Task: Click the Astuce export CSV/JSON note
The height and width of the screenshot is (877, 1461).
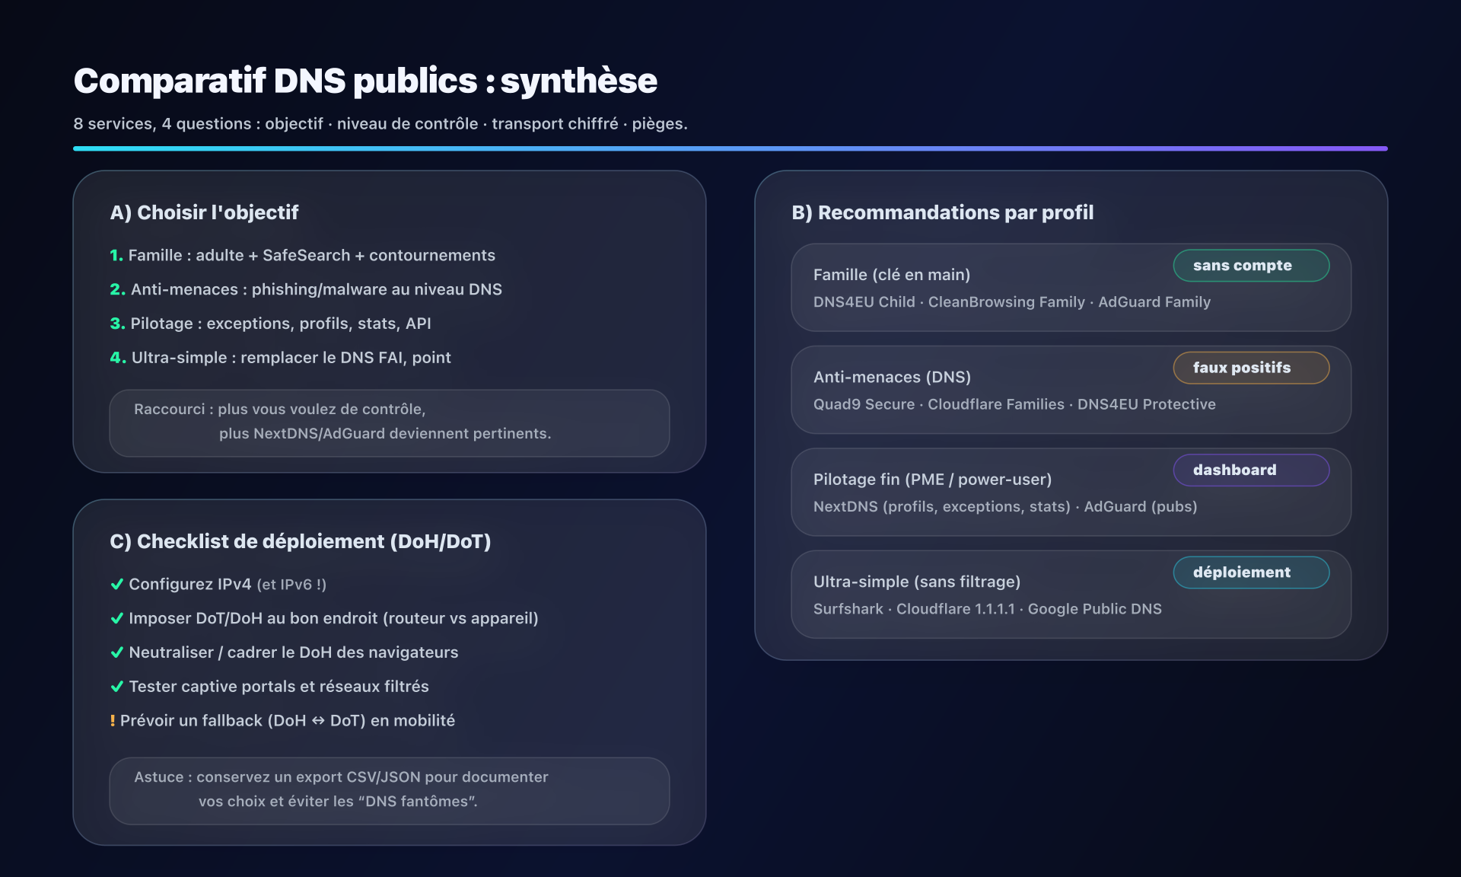Action: [389, 790]
